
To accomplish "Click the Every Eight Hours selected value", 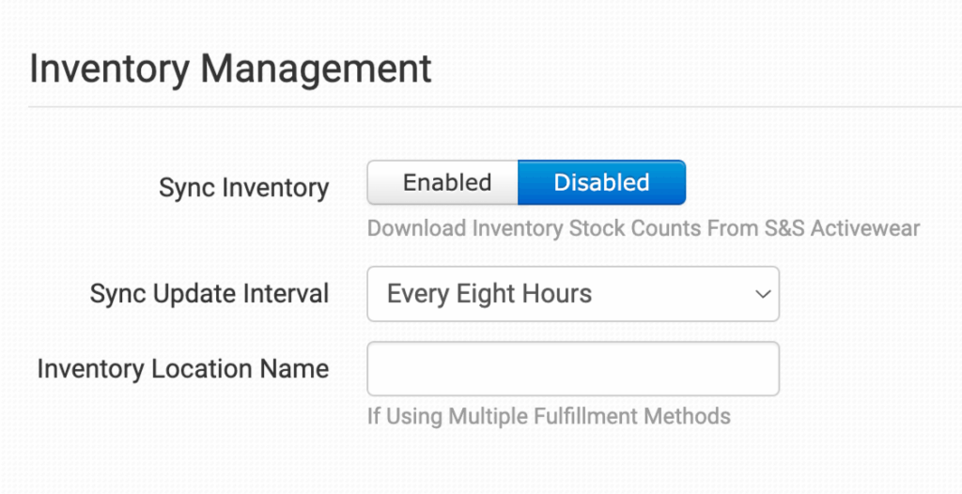I will click(489, 294).
